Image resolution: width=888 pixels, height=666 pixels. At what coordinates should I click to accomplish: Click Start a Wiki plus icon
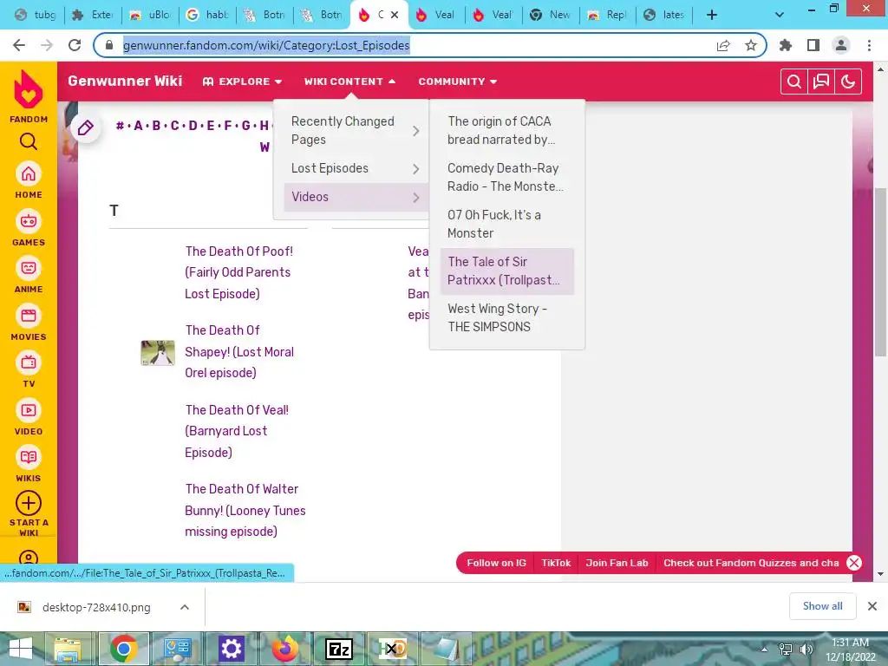pos(29,503)
